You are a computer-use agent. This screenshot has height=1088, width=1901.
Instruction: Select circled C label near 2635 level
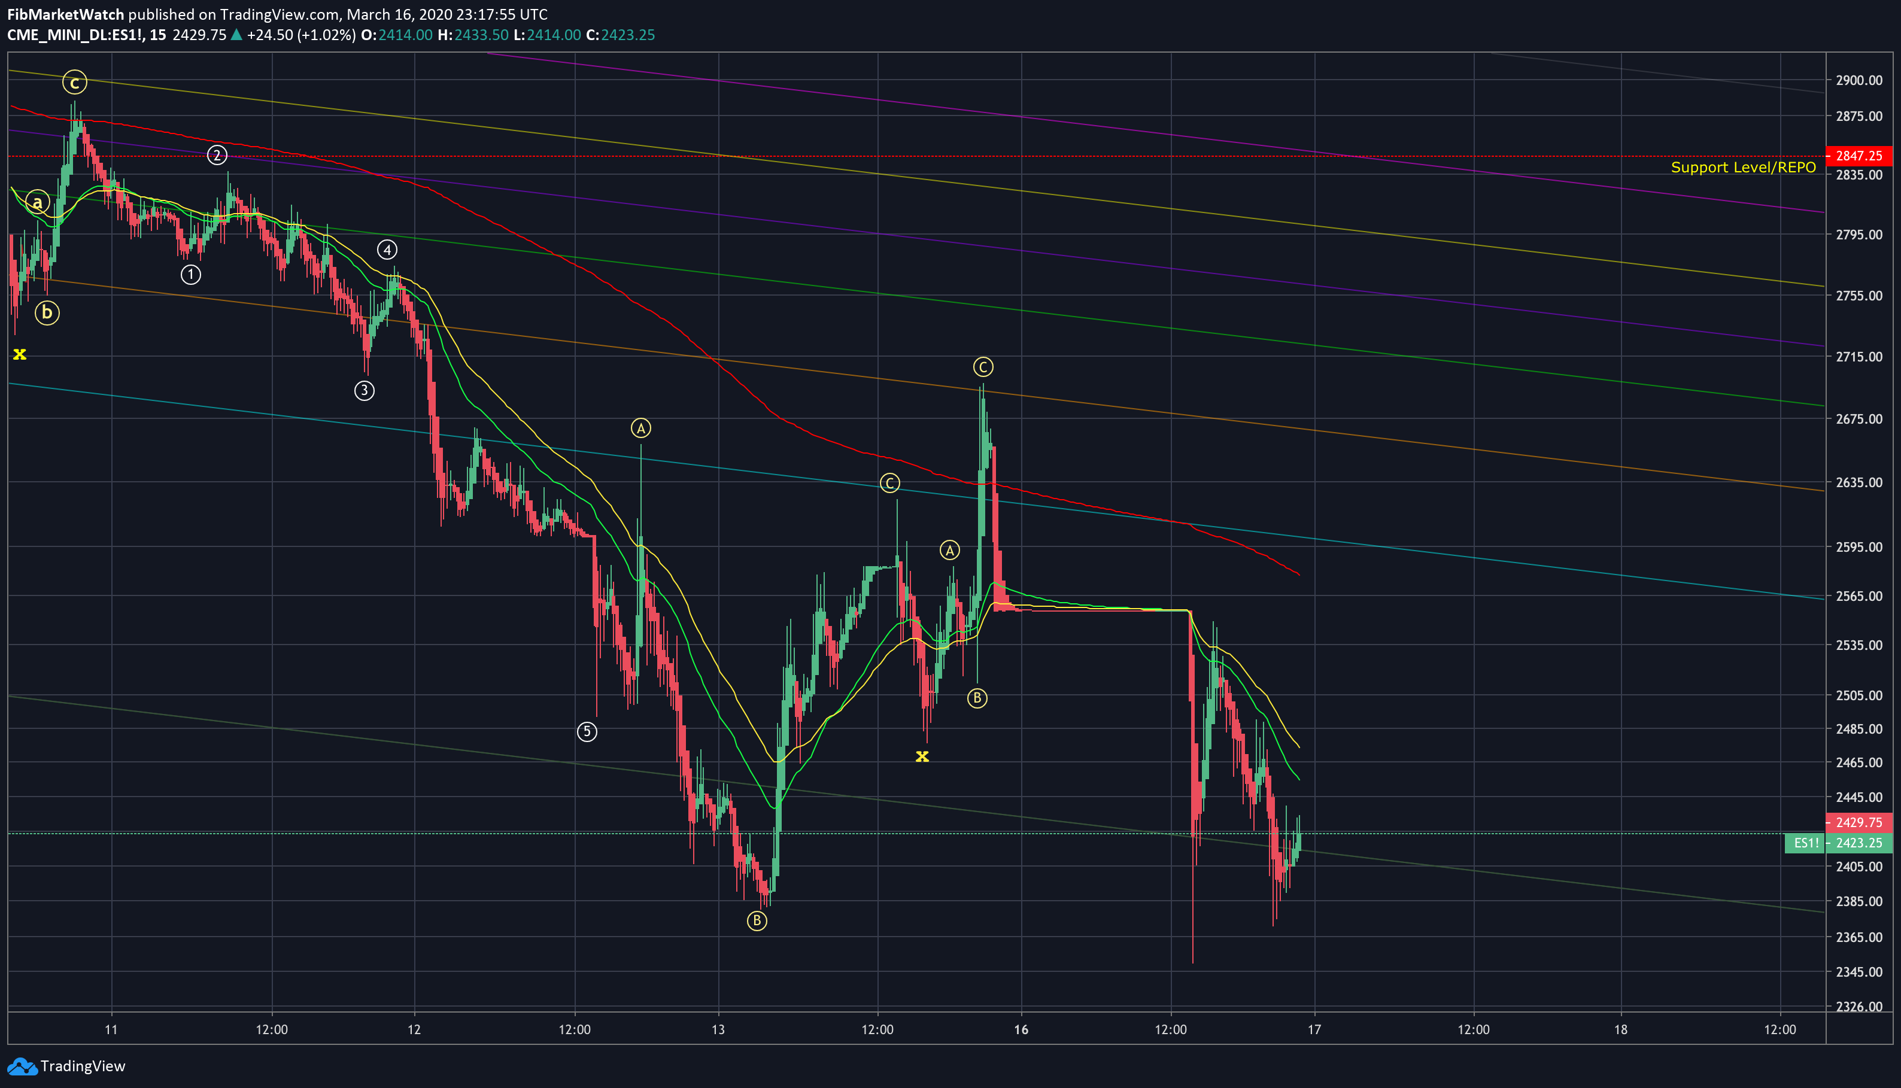(x=889, y=484)
